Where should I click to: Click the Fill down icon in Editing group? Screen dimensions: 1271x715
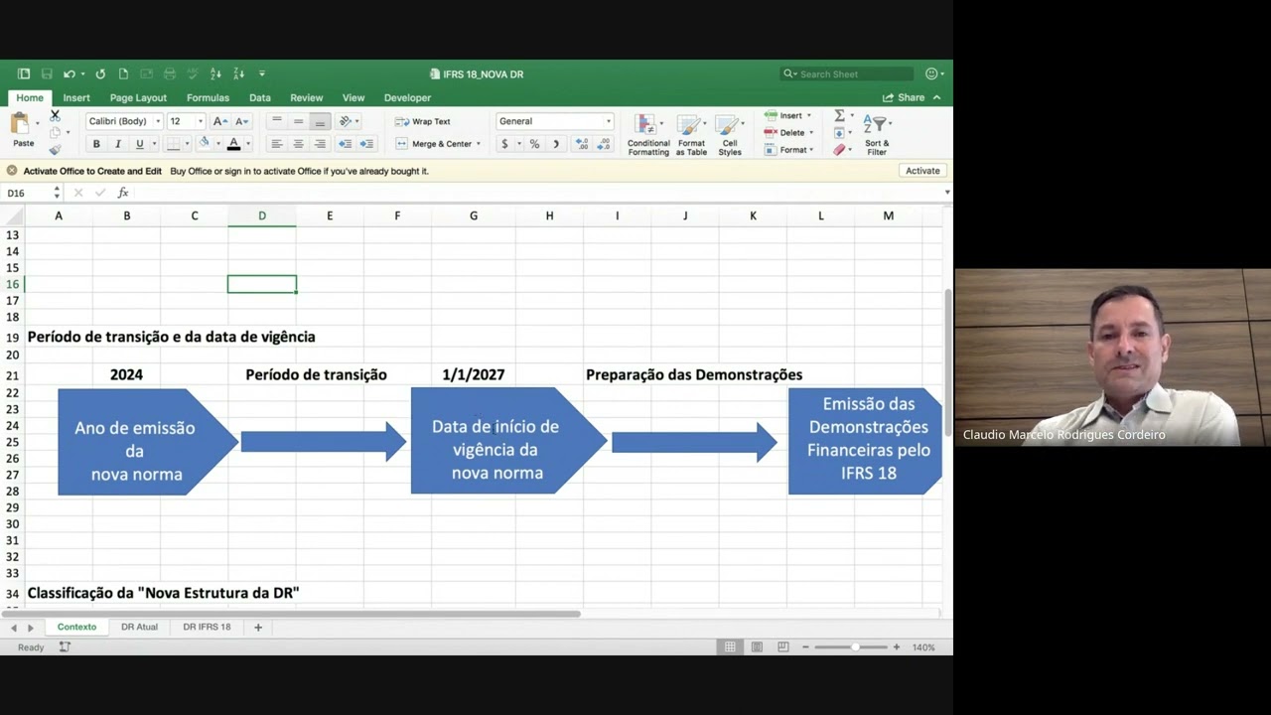tap(839, 133)
